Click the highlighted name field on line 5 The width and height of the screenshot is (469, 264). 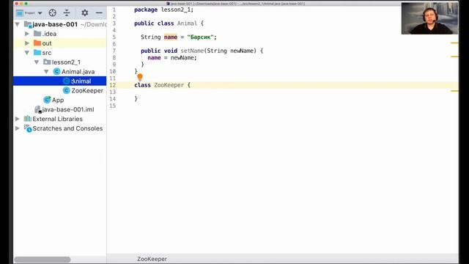click(x=171, y=37)
